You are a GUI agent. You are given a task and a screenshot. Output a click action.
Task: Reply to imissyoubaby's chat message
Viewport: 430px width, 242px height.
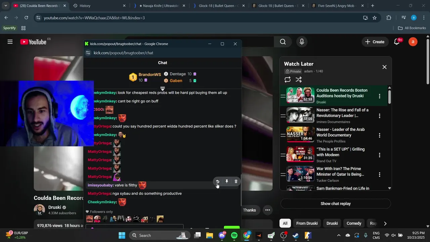coord(218,182)
